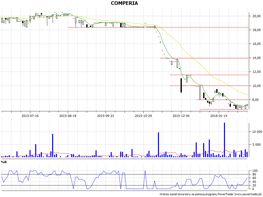Click the large black candle at 2015-12-04
263x197 pixels.
click(181, 85)
